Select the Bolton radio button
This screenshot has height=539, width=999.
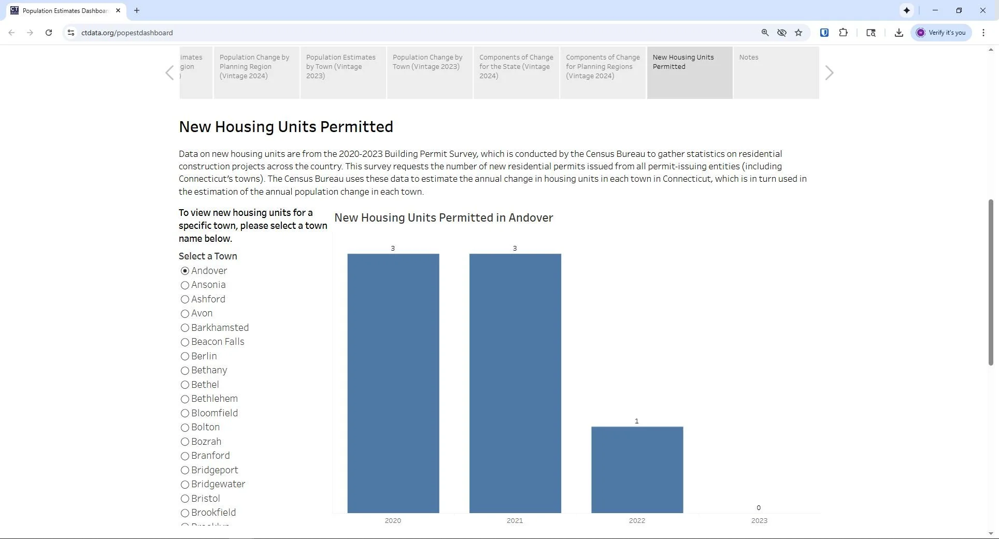tap(184, 428)
